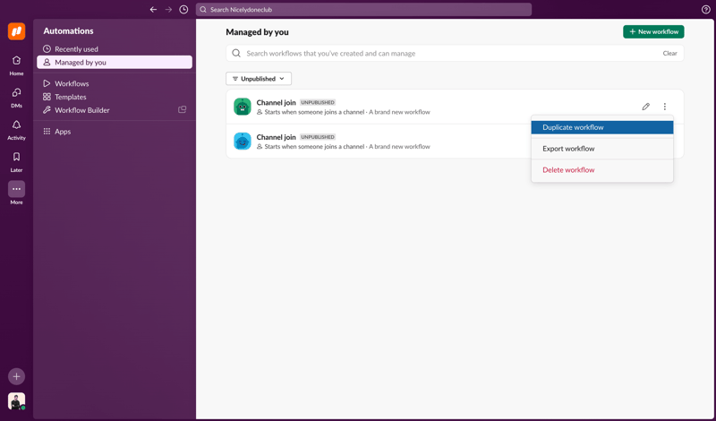The width and height of the screenshot is (716, 421).
Task: Open the user profile avatar
Action: 16,401
